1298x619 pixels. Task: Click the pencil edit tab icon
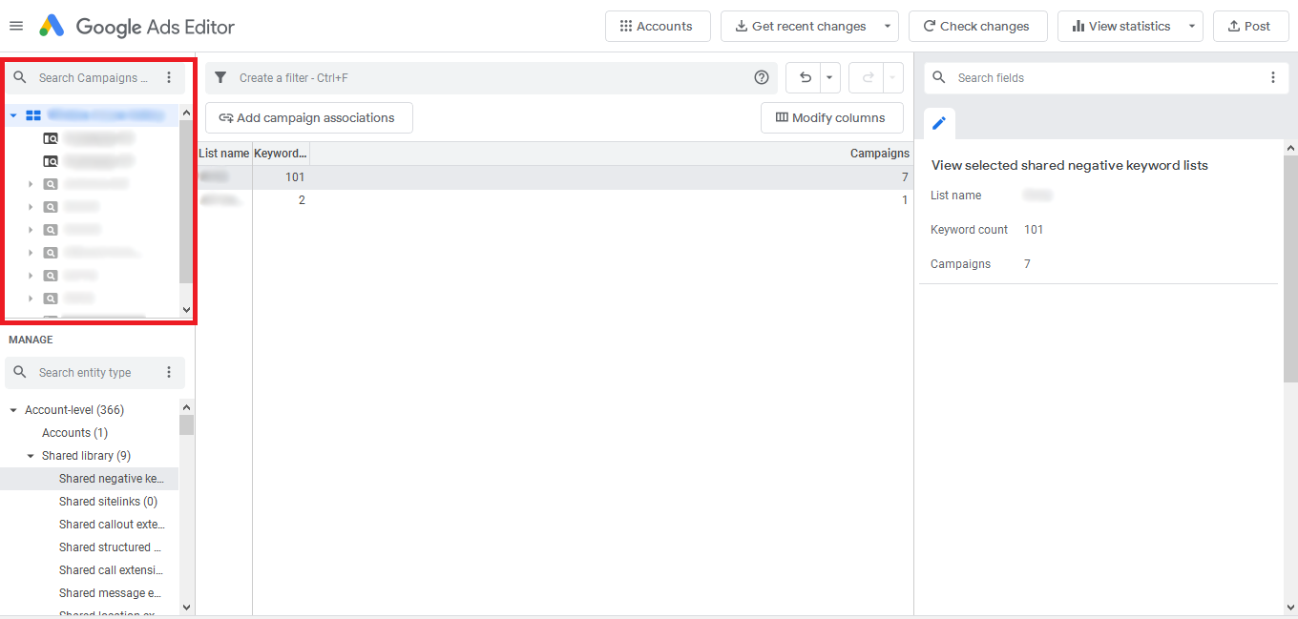point(939,123)
